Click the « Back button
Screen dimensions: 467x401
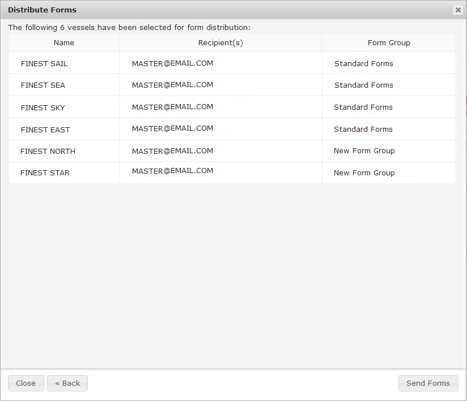coord(67,383)
